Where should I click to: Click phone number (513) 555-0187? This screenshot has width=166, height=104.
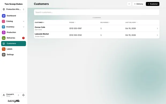tap(76, 28)
